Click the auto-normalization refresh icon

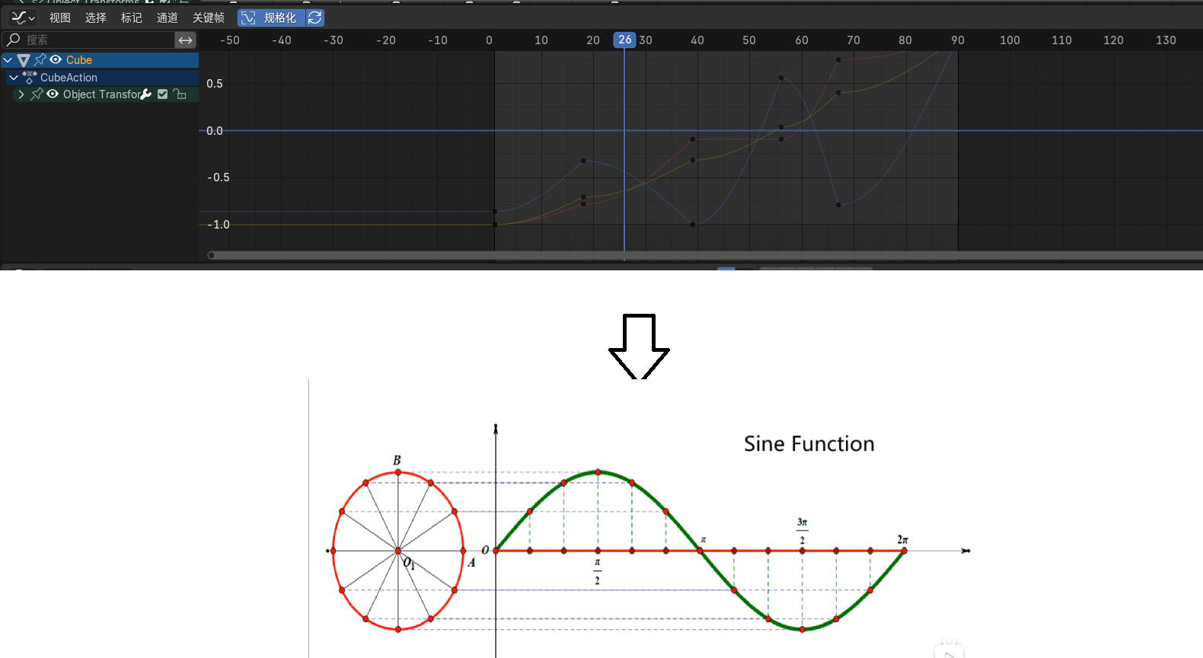tap(315, 18)
